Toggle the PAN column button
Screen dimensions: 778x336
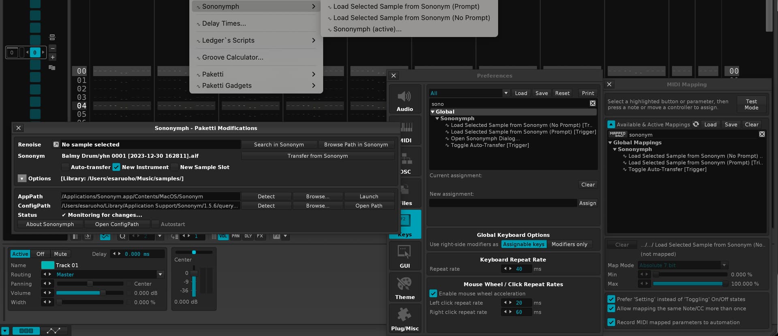tap(235, 236)
